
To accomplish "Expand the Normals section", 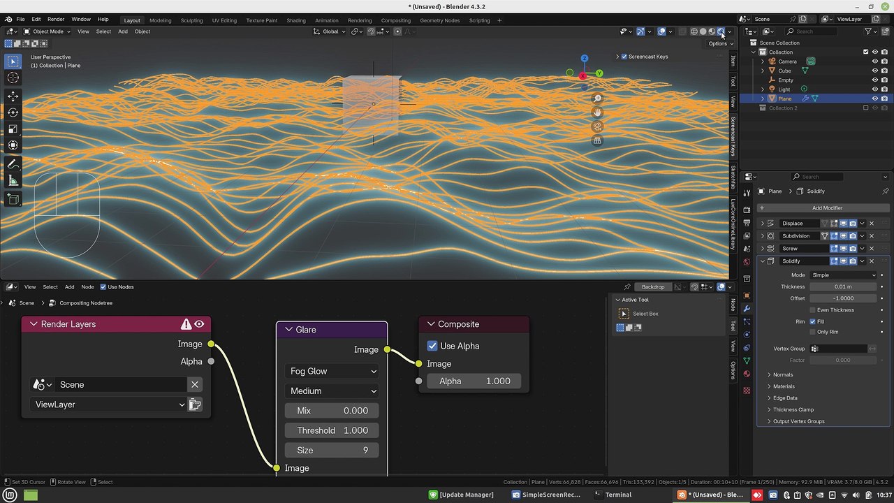I will tap(782, 374).
